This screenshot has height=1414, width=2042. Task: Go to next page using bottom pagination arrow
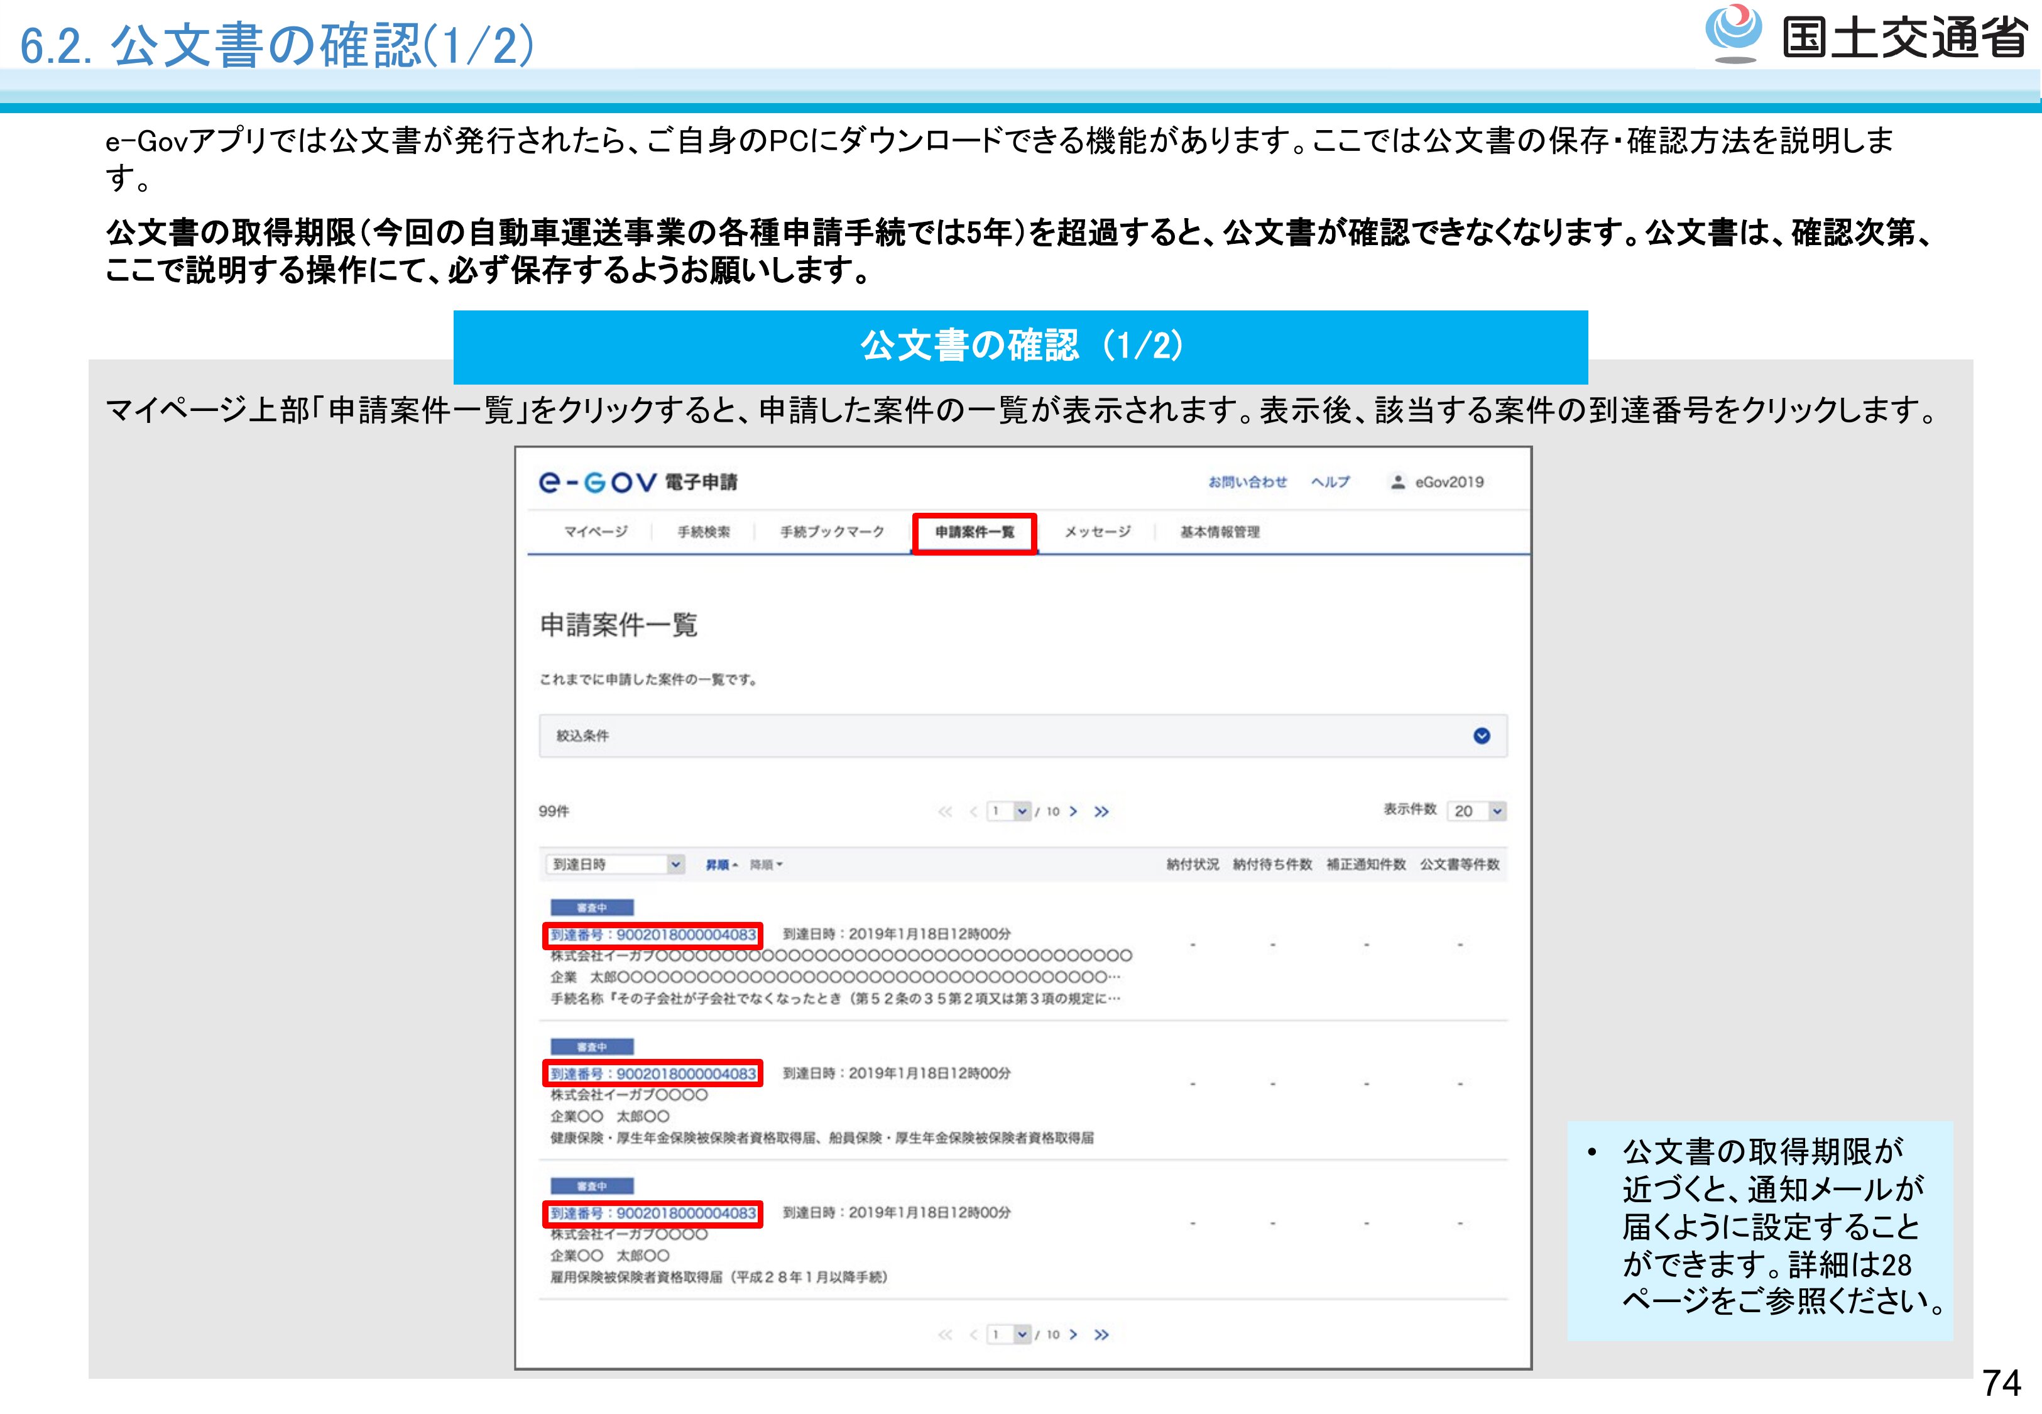tap(1073, 1334)
